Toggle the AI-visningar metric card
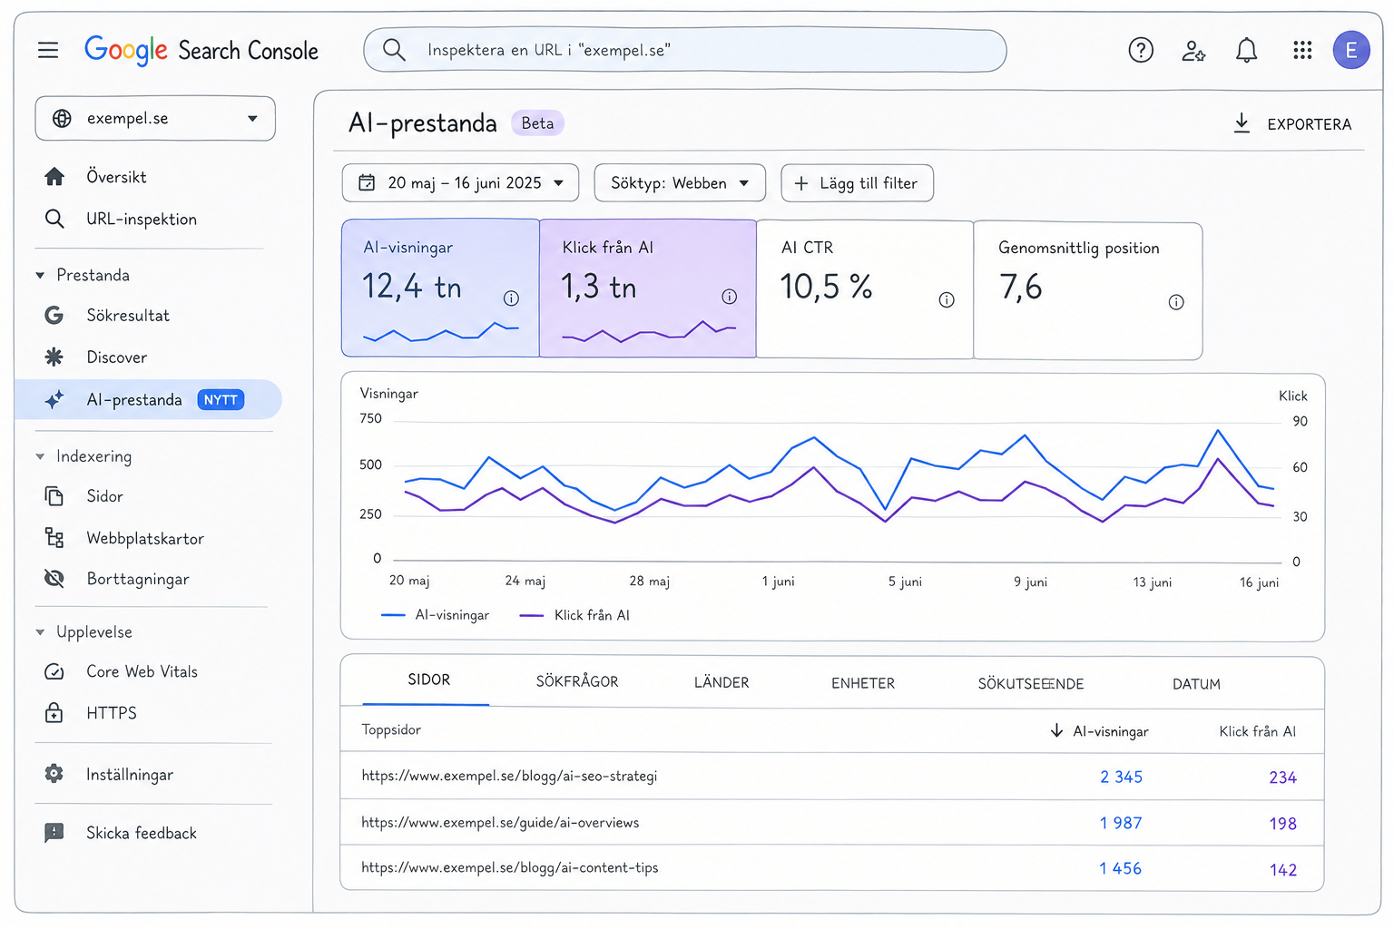Image resolution: width=1394 pixels, height=929 pixels. pos(440,288)
